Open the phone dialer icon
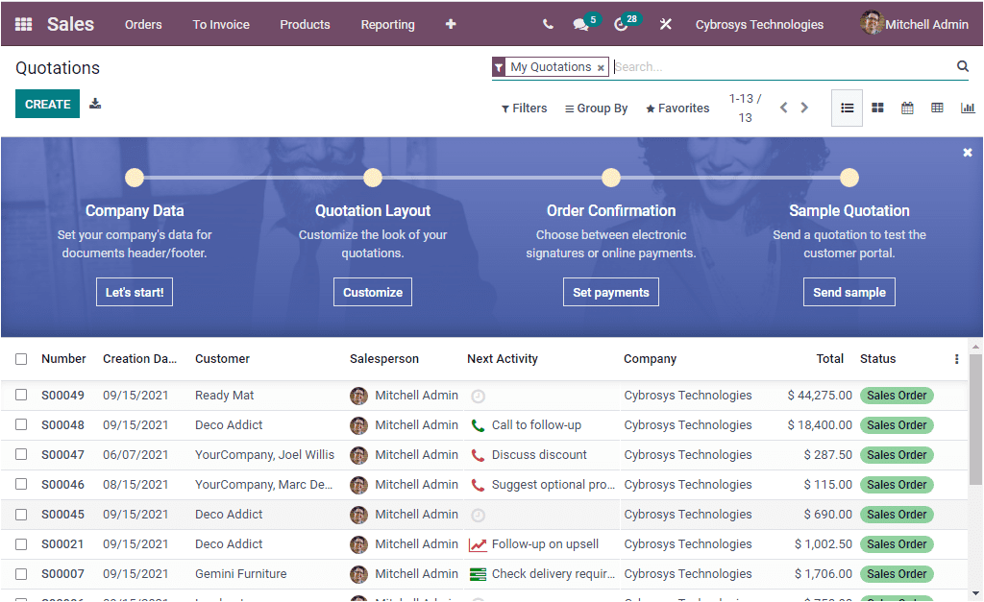 547,24
